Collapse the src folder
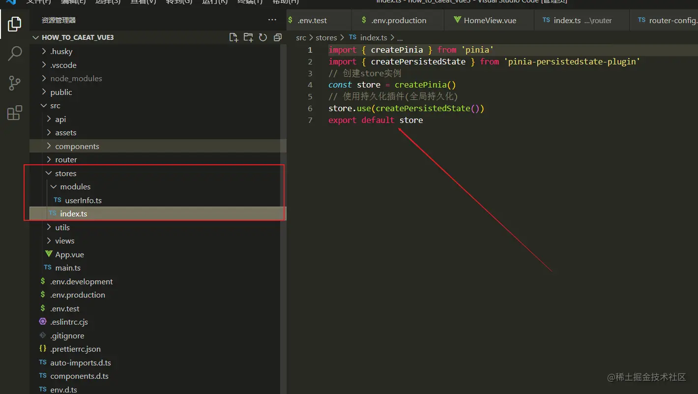 (x=157, y=105)
